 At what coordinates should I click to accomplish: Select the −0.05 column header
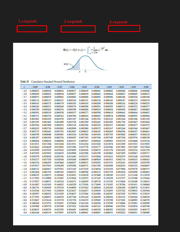point(84,87)
